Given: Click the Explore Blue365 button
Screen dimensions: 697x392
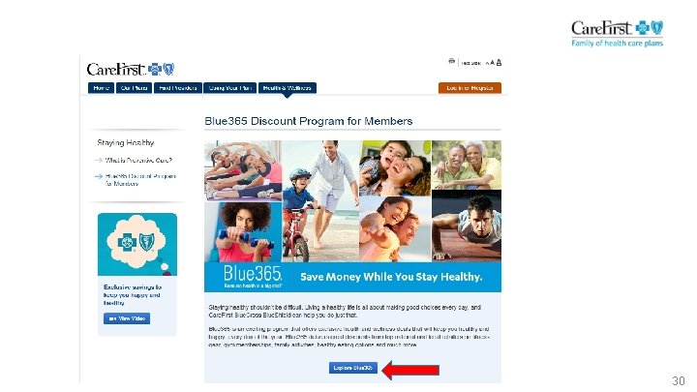Looking at the screenshot, I should click(353, 368).
